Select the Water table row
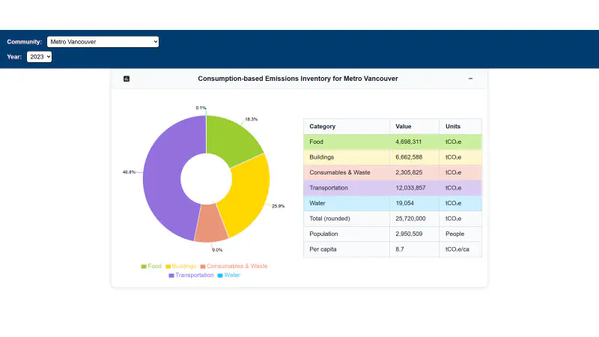Screen dimensions: 599x337 [x=392, y=203]
